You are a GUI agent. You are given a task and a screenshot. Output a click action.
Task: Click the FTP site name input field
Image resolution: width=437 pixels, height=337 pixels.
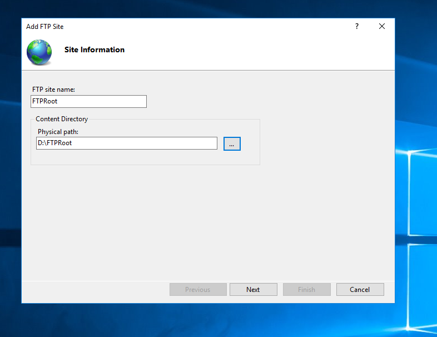tap(88, 101)
